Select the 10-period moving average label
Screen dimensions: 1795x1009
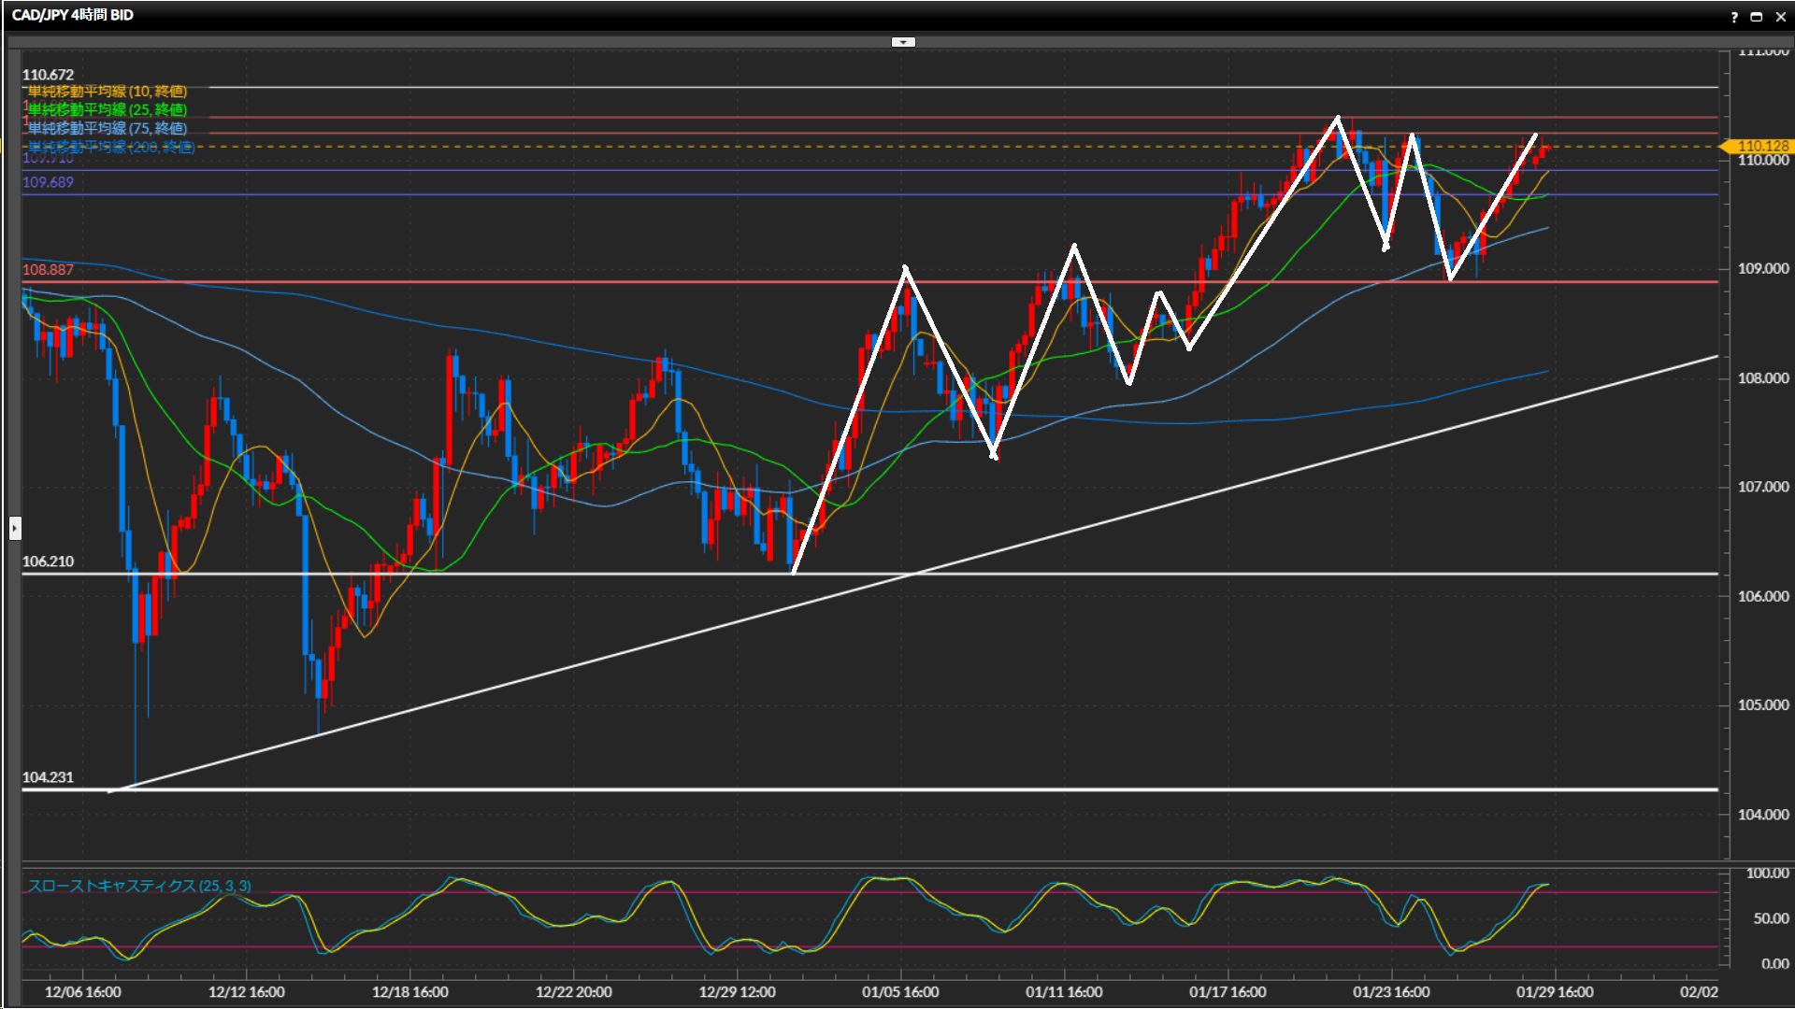(108, 92)
